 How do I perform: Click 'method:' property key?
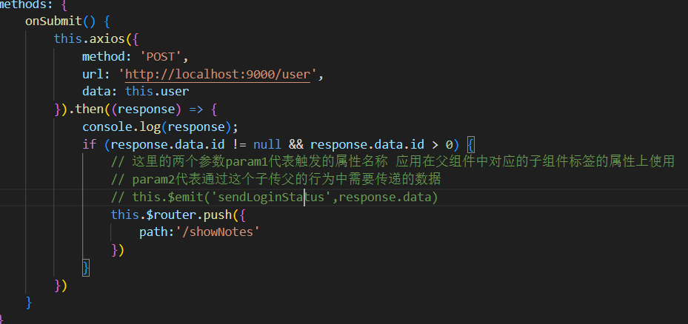[x=107, y=56]
